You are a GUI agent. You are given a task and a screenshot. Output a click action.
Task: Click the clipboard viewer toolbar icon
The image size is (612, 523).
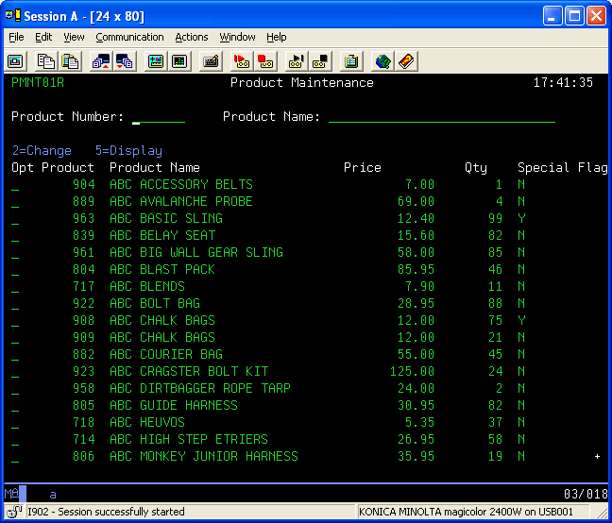pos(351,61)
